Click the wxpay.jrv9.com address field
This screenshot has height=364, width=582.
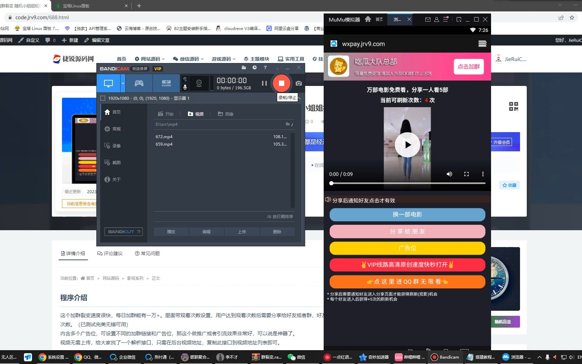click(x=363, y=44)
